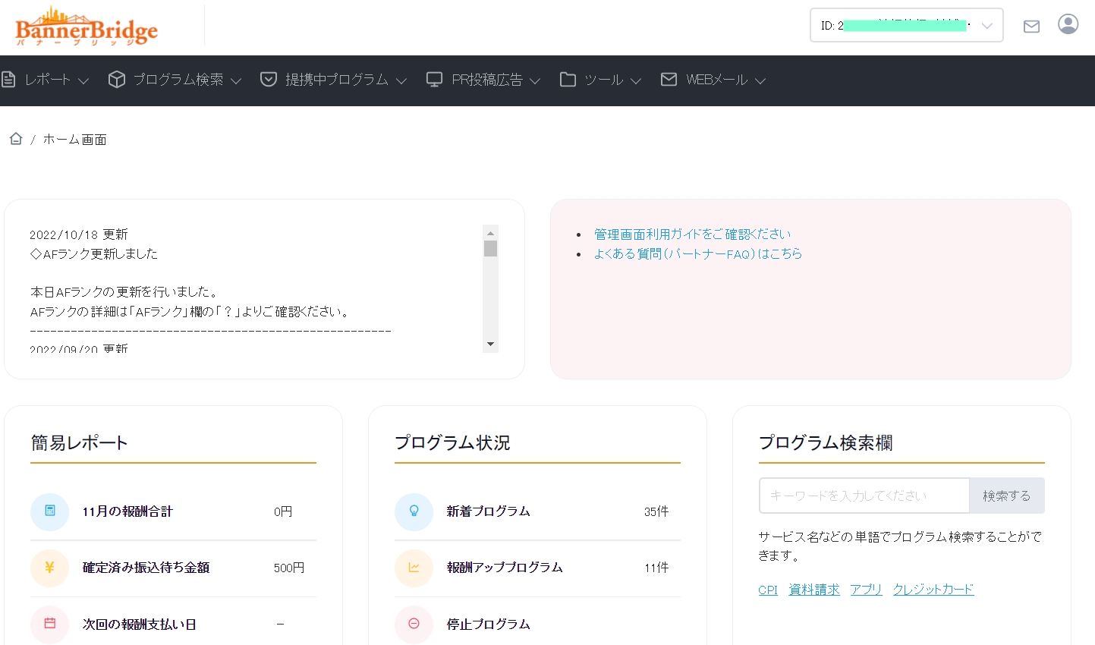Click the news box scroll-down arrow
1095x645 pixels.
click(490, 345)
